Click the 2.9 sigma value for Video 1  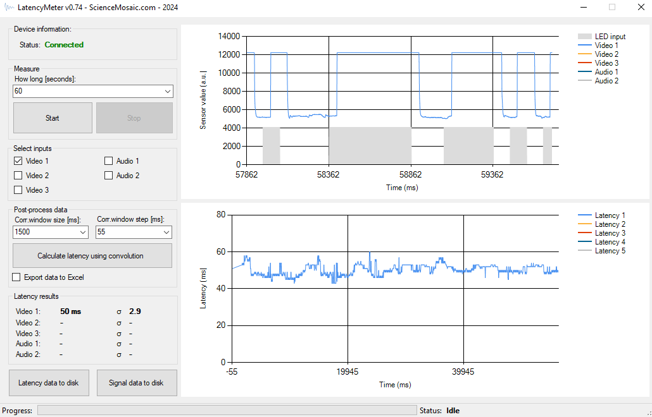[135, 311]
